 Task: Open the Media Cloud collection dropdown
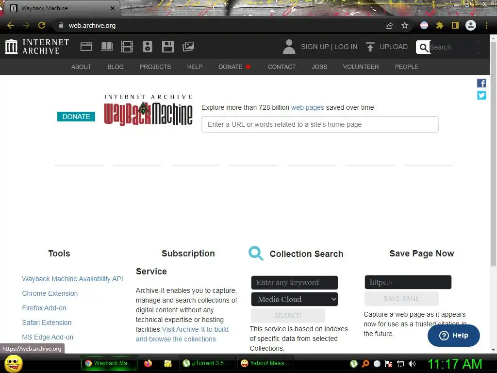(x=295, y=299)
